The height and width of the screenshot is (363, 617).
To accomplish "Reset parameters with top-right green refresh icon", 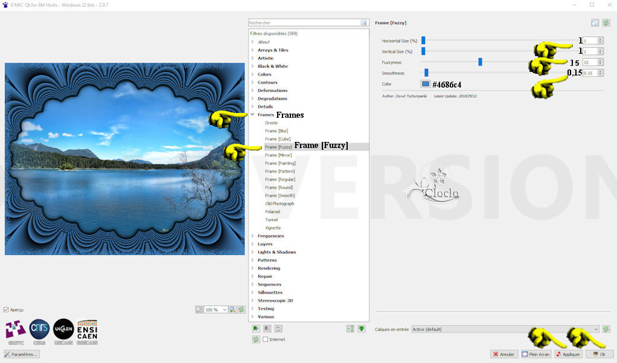I will [606, 23].
